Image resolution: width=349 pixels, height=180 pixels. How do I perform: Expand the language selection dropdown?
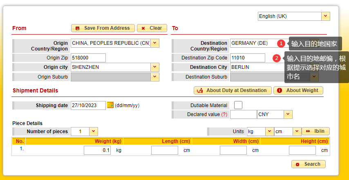[x=326, y=16]
